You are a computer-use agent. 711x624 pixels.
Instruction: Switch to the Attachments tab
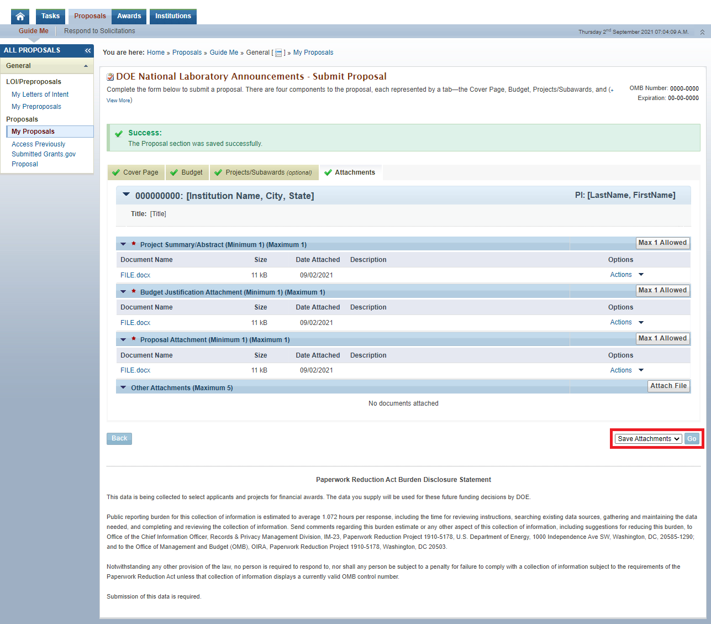350,172
